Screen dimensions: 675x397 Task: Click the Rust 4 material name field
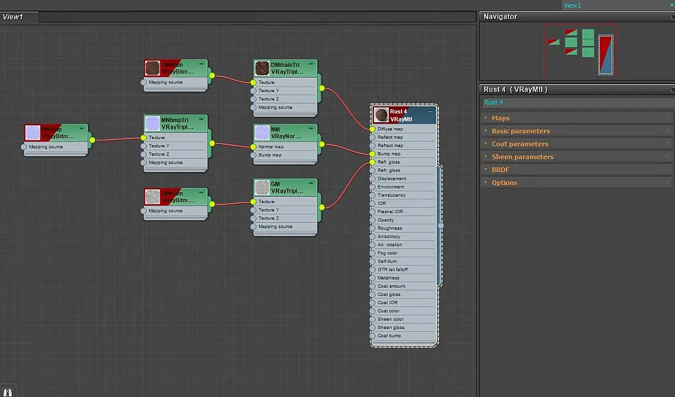(575, 102)
